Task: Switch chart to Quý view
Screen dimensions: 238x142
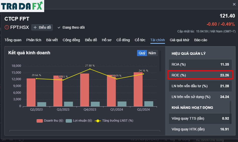Action: pyautogui.click(x=142, y=53)
